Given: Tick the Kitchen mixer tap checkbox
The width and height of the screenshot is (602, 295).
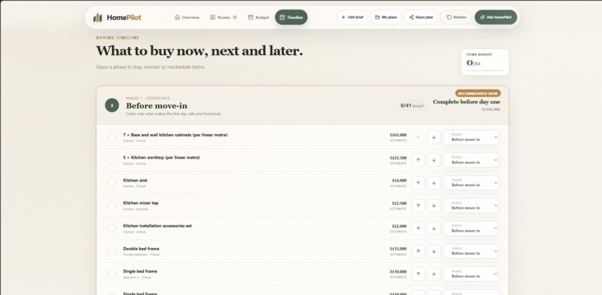Looking at the screenshot, I should tap(112, 206).
